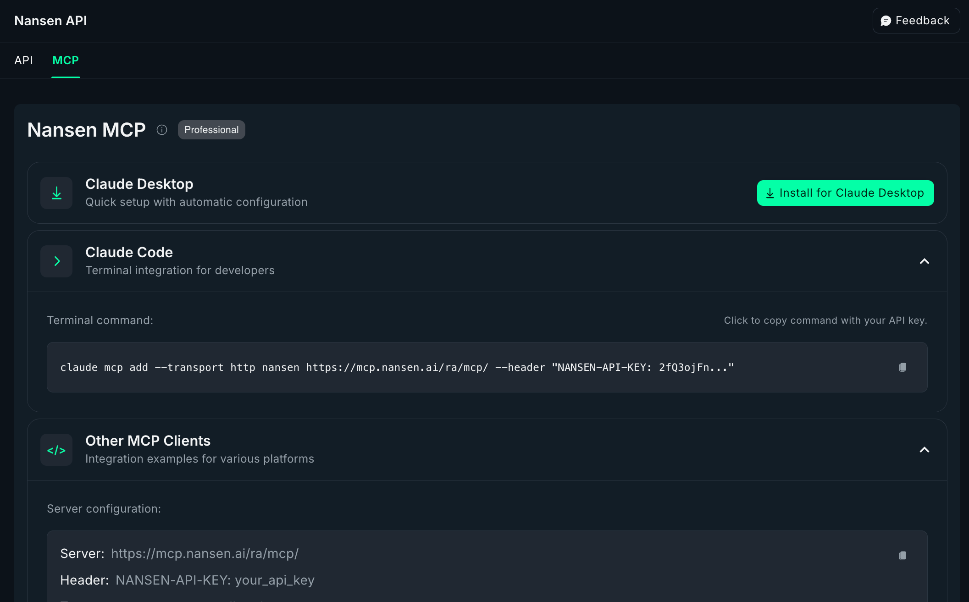Click the Claude Code heading
969x602 pixels.
click(129, 252)
